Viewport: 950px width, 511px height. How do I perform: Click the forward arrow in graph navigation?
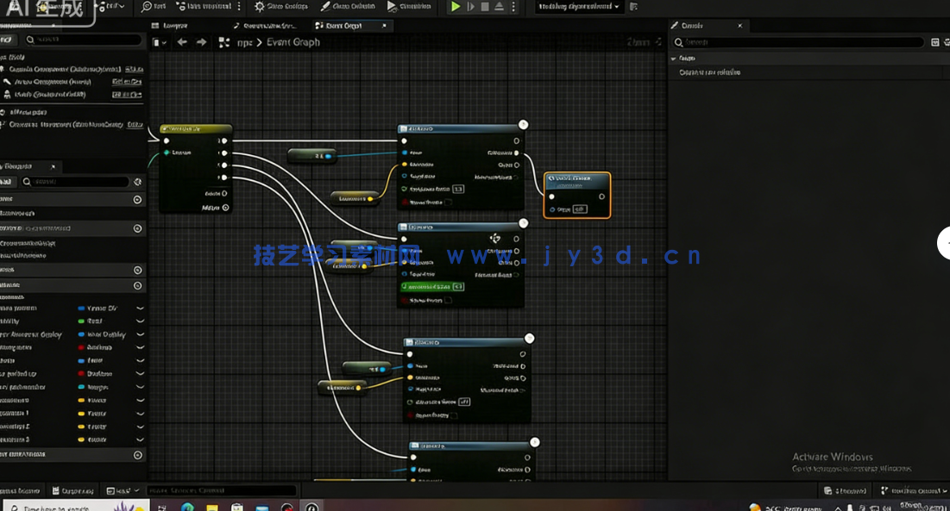[x=202, y=42]
